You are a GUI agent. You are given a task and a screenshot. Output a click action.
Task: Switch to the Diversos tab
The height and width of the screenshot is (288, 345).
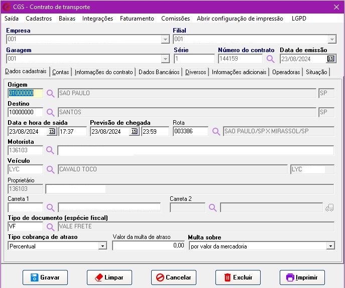tap(196, 72)
